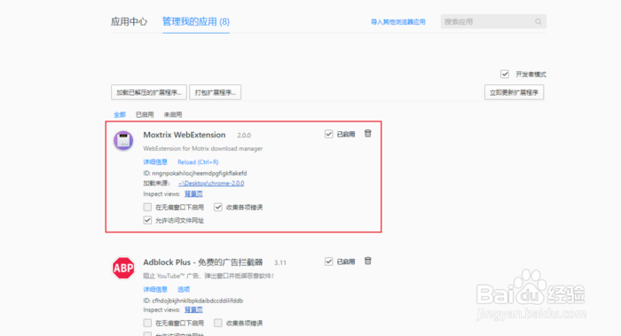Image resolution: width=621 pixels, height=336 pixels.
Task: Click the Moxtrix WebExtension icon
Action: point(123,140)
